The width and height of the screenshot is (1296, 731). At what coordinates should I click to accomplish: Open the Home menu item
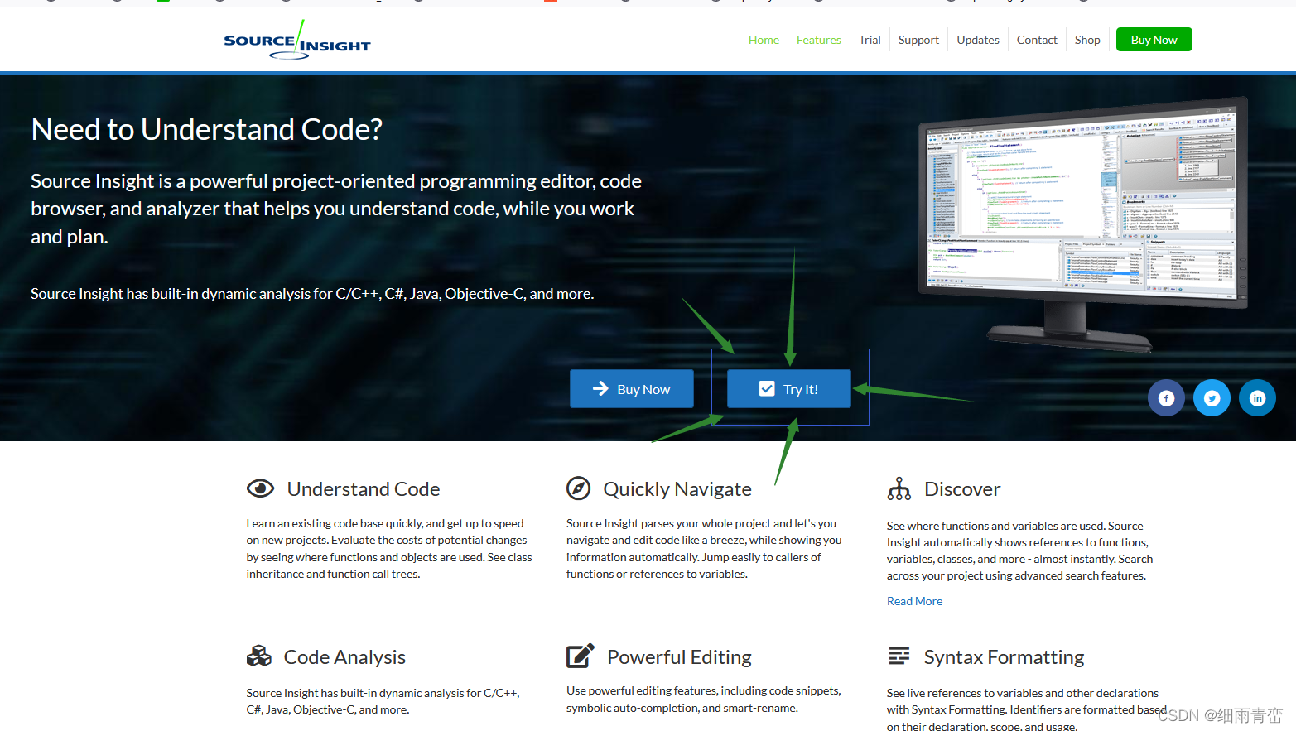pos(764,40)
